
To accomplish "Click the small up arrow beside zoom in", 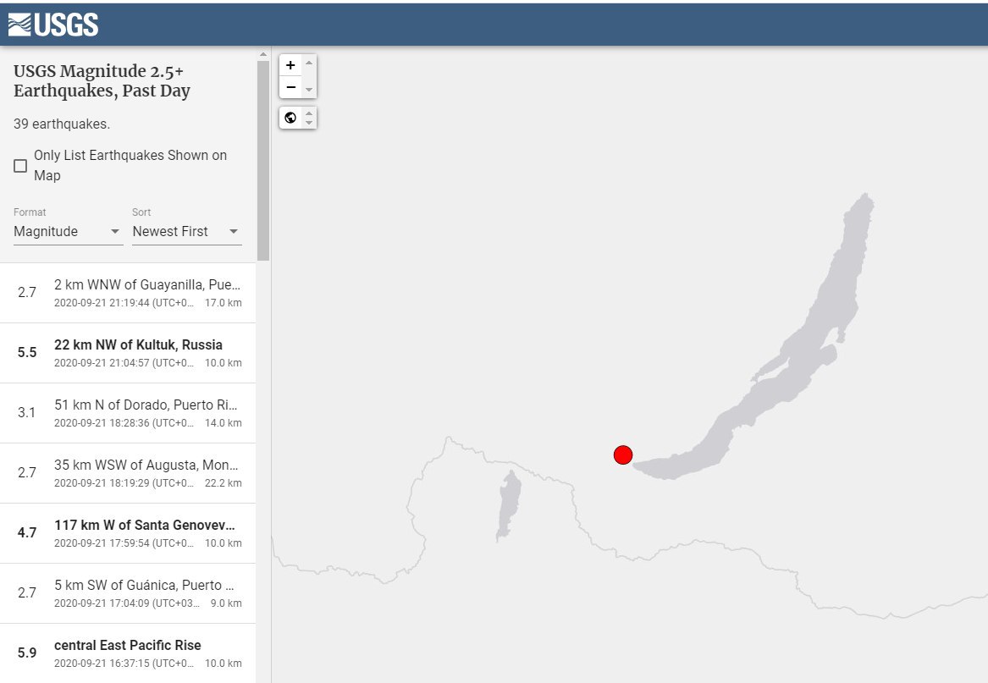I will tap(309, 63).
